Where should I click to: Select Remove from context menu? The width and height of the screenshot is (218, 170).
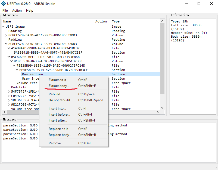pos(55,143)
